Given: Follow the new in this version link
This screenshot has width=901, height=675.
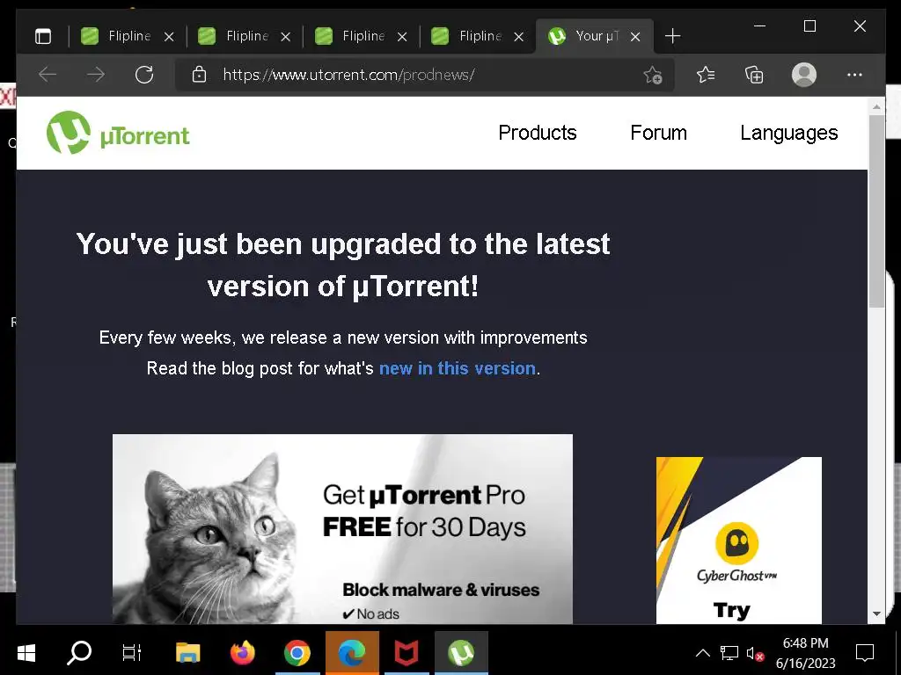Looking at the screenshot, I should pyautogui.click(x=458, y=368).
